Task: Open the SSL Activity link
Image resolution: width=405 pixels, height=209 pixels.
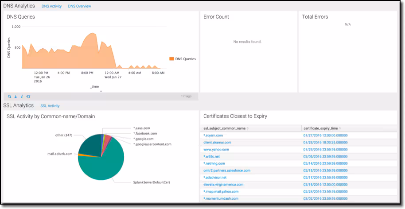Action: [x=50, y=106]
